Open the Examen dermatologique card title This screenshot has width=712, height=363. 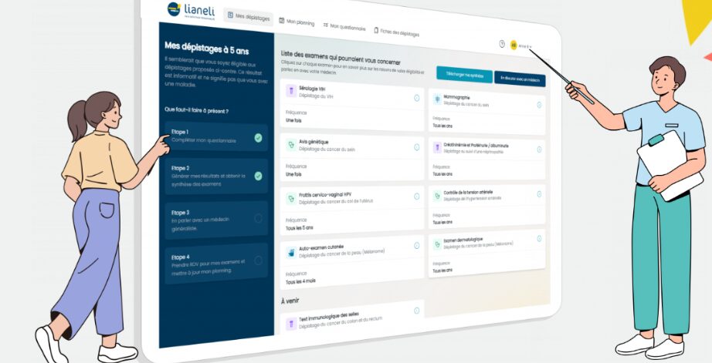click(x=463, y=239)
